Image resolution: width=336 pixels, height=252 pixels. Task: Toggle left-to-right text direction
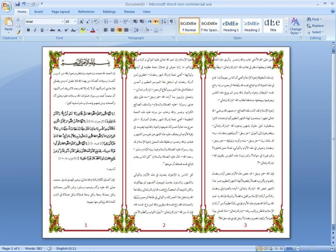click(149, 22)
